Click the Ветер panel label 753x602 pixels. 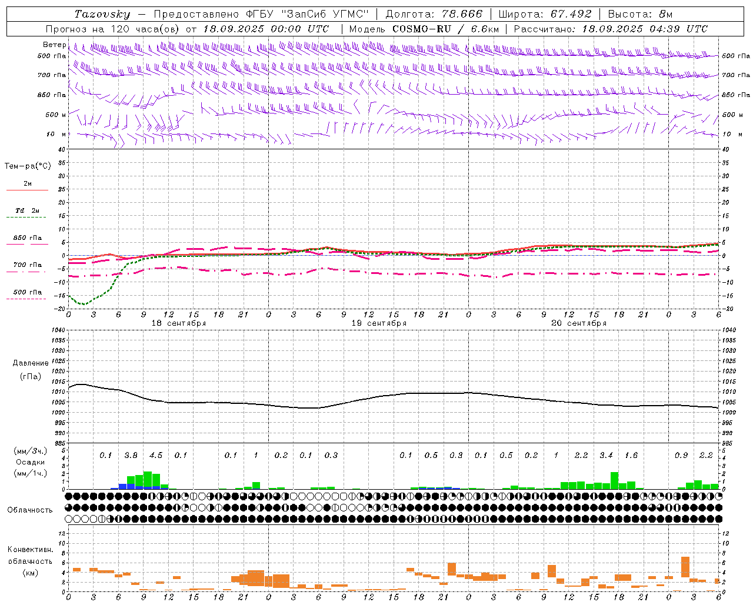pos(54,45)
